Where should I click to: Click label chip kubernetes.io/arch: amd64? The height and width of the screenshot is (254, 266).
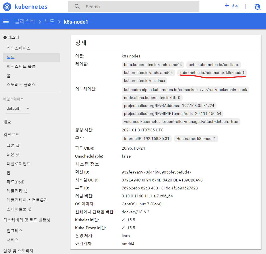pos(148,73)
